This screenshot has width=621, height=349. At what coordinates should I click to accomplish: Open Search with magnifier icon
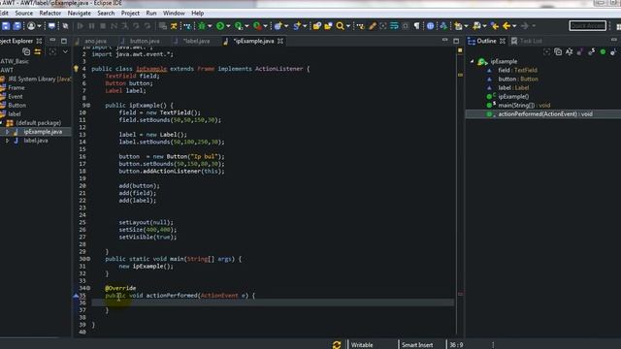pyautogui.click(x=340, y=26)
